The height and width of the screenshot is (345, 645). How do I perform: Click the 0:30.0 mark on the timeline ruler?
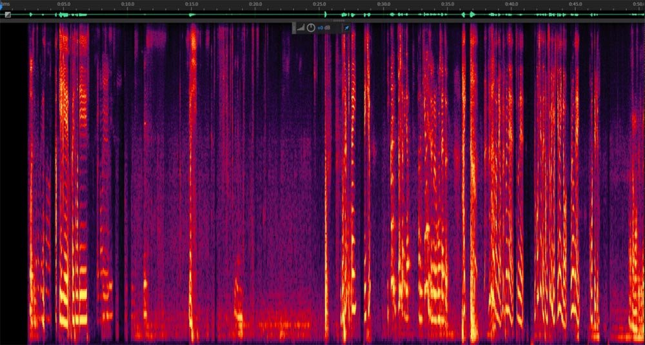383,4
